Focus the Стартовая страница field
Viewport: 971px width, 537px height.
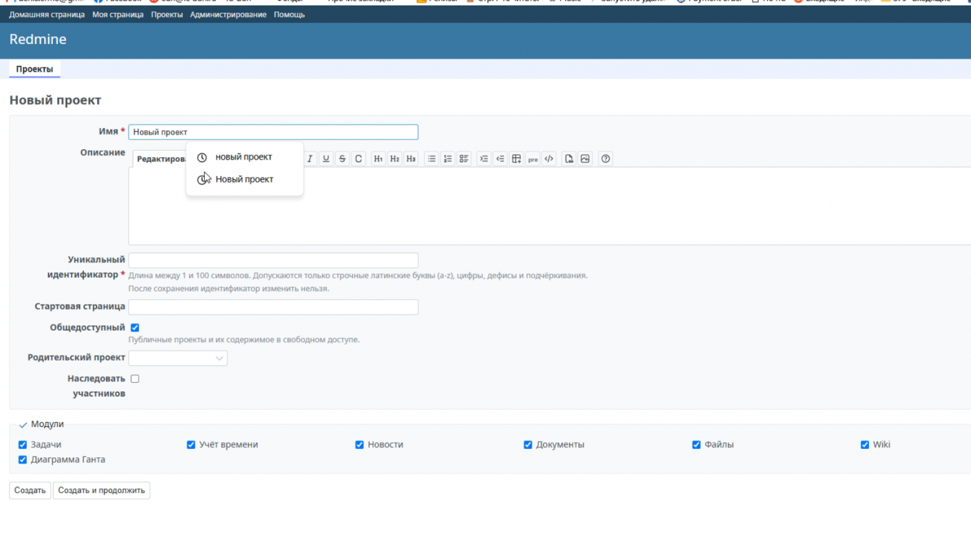[x=273, y=307]
